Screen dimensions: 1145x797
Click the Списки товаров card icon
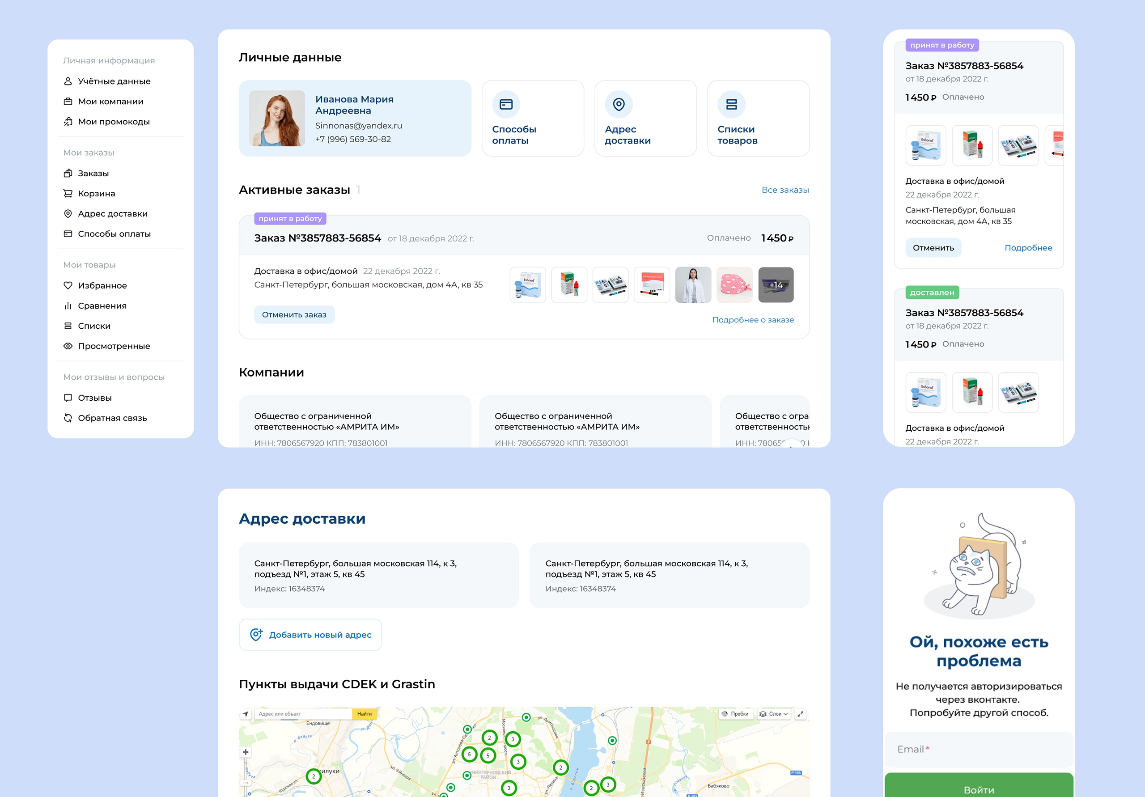click(731, 104)
